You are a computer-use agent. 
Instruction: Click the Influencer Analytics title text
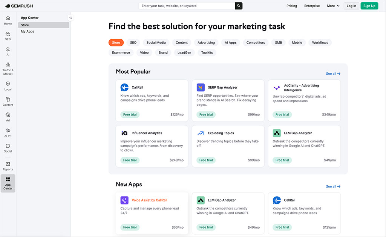[147, 133]
